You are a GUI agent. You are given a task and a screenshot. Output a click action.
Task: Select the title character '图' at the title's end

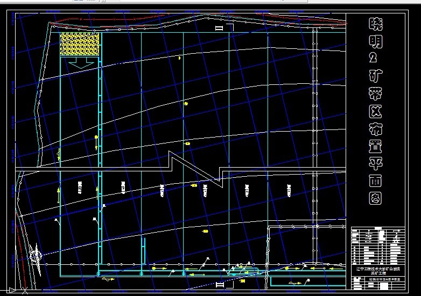pyautogui.click(x=375, y=198)
